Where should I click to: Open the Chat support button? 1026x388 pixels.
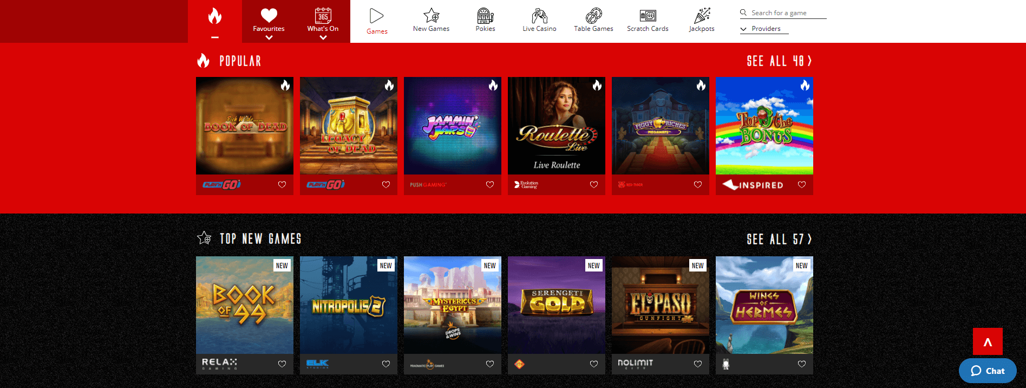click(988, 371)
